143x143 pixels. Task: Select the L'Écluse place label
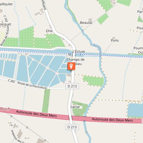tap(79, 51)
